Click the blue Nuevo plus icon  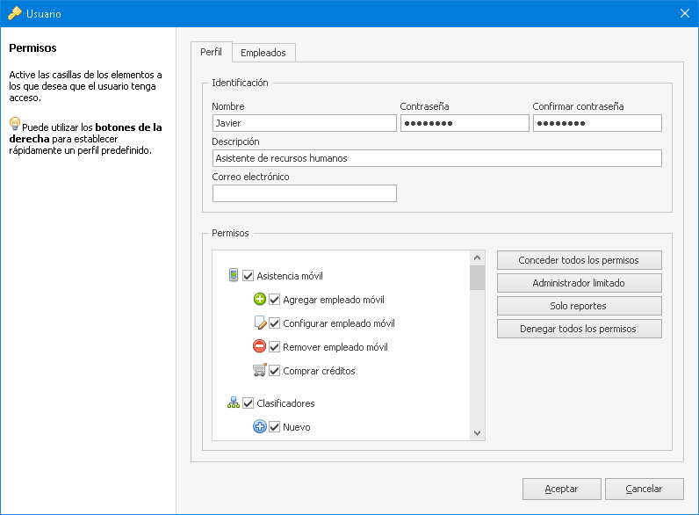[259, 427]
